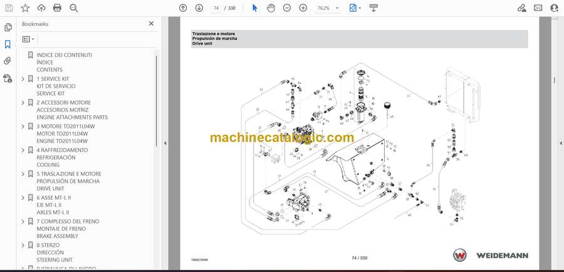Expand the 6 ASSE MT-L II bookmark
The image size is (564, 272).
tap(23, 198)
